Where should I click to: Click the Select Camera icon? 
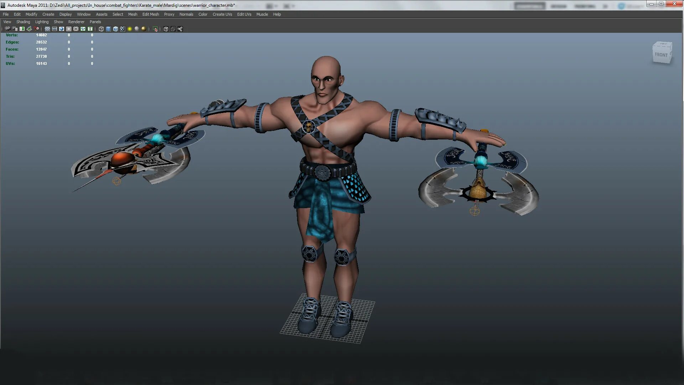point(7,29)
